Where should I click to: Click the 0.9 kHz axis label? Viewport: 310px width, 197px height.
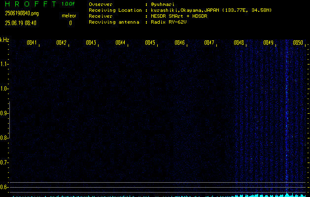tap(3, 113)
